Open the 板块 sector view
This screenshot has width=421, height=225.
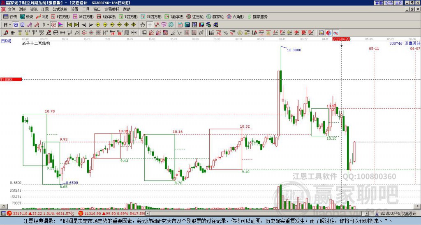26,16
